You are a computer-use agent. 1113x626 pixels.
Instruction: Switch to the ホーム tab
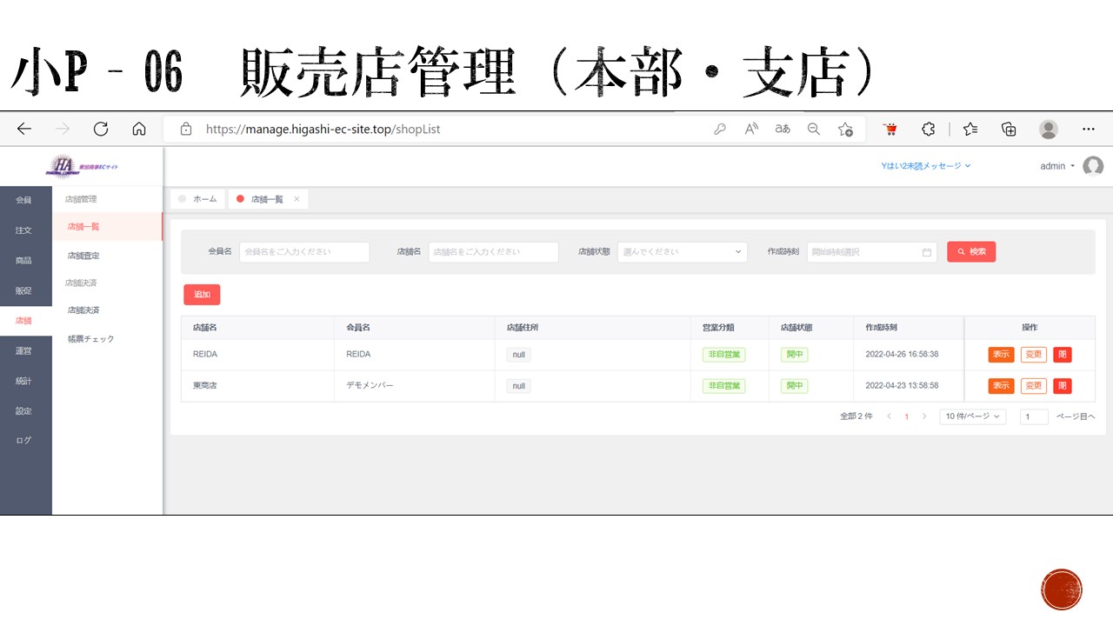click(x=197, y=199)
